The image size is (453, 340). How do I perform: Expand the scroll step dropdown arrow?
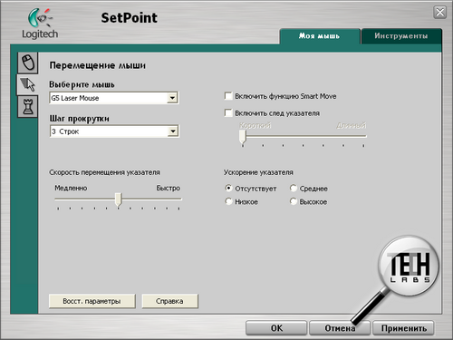(x=172, y=131)
